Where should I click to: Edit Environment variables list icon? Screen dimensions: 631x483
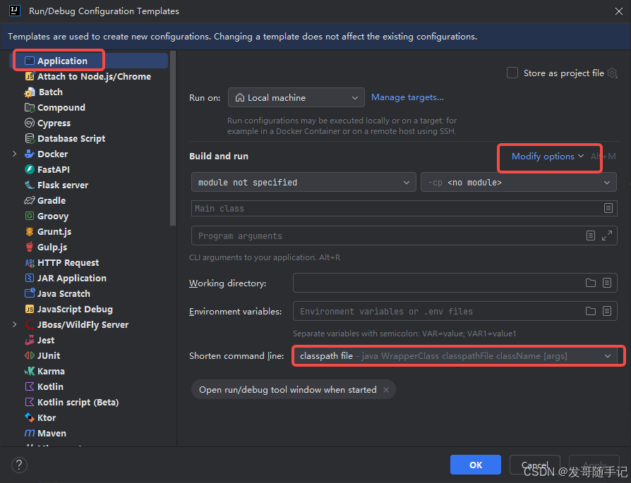(607, 311)
